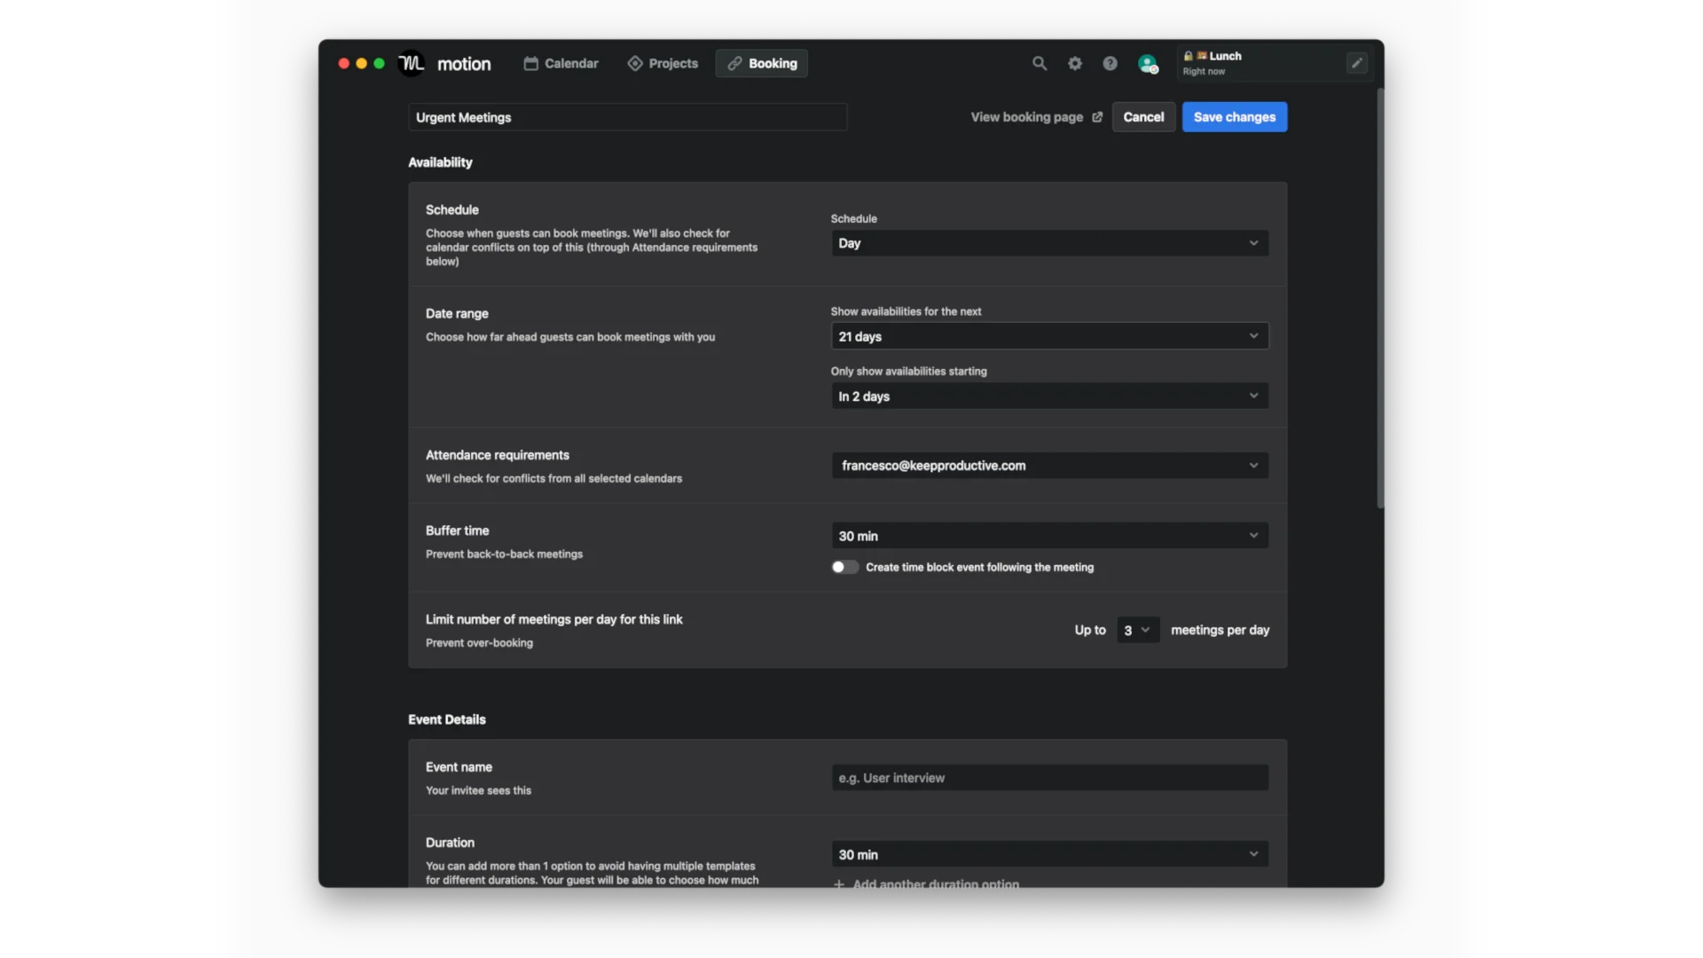Change the meetings per day limit from 3

pos(1137,630)
